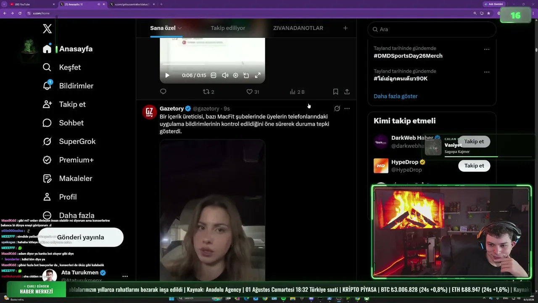Open browser tab search dropdown

pyautogui.click(x=4, y=4)
